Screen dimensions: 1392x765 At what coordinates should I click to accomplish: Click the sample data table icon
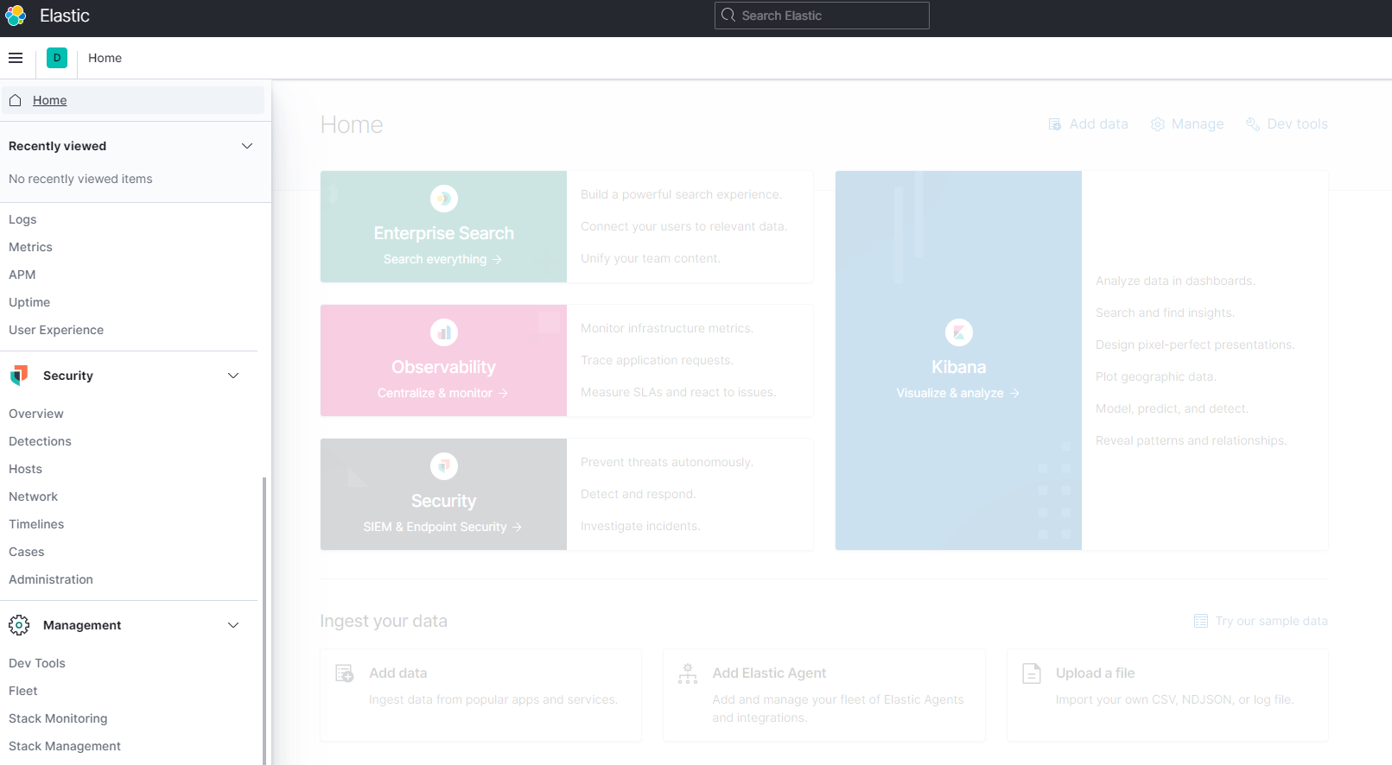click(1201, 621)
